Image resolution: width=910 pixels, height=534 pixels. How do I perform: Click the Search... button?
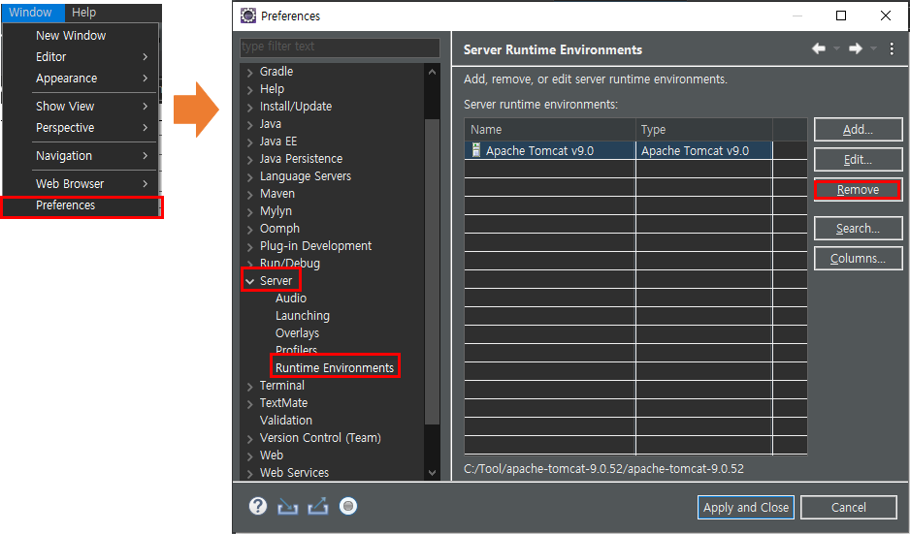coord(858,229)
